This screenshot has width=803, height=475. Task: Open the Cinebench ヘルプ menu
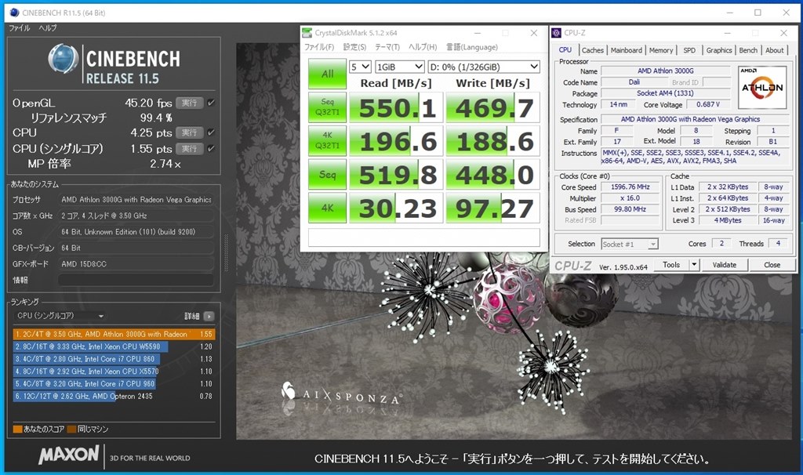48,28
